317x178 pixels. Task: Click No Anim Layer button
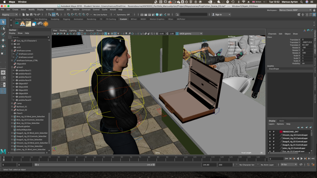pyautogui.click(x=267, y=165)
